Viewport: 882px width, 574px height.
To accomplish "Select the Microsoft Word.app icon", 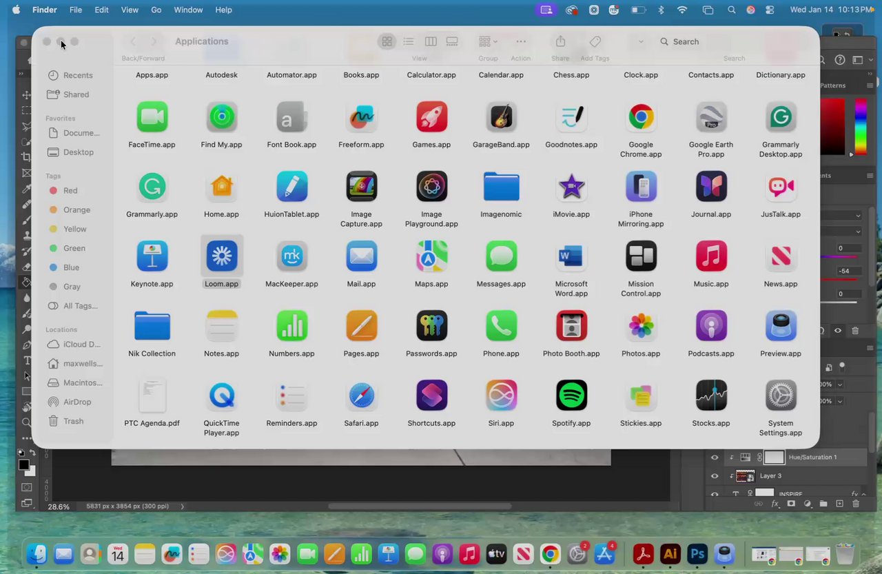I will 571,256.
